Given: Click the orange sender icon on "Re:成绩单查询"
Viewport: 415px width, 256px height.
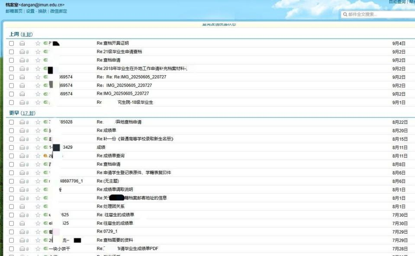Looking at the screenshot, I should pos(45,156).
